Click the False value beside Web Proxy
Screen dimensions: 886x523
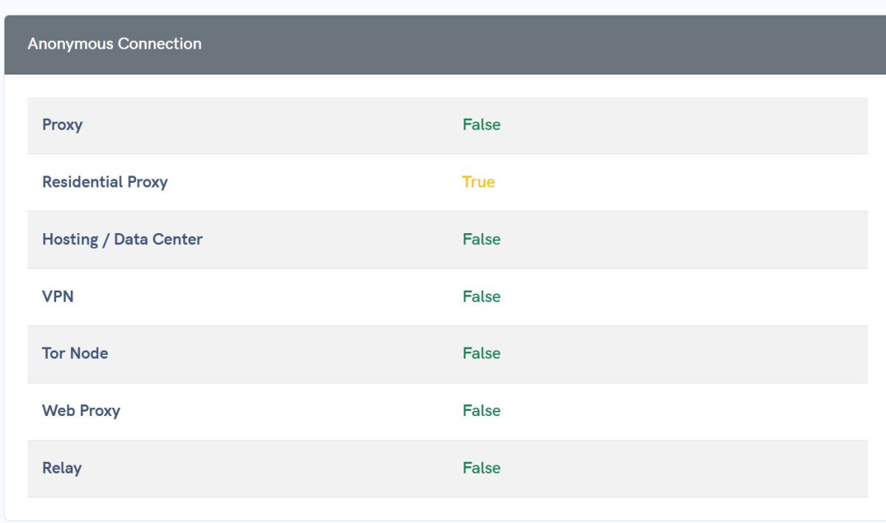pos(481,411)
